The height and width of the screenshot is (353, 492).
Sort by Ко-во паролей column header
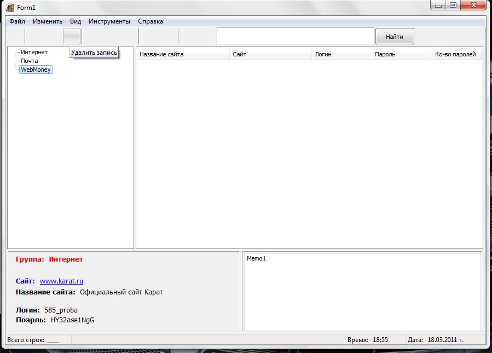[x=457, y=54]
